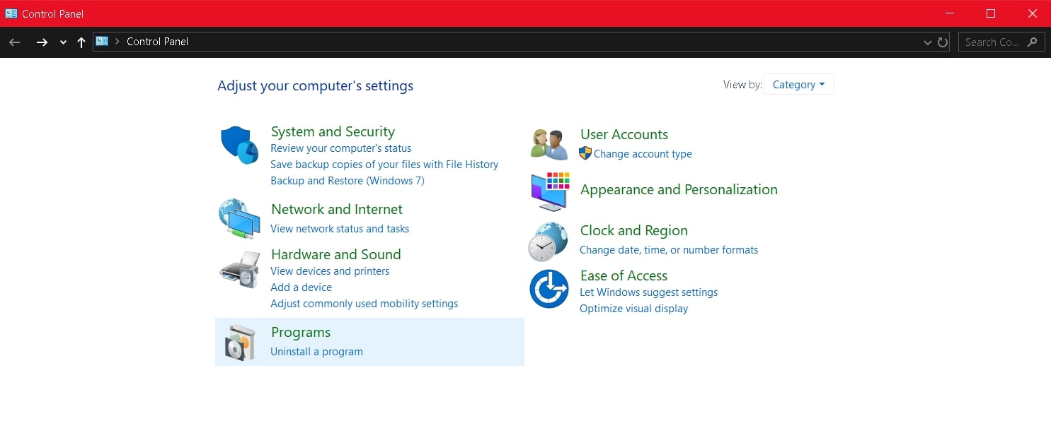Click the back navigation arrow
The image size is (1051, 428).
14,42
